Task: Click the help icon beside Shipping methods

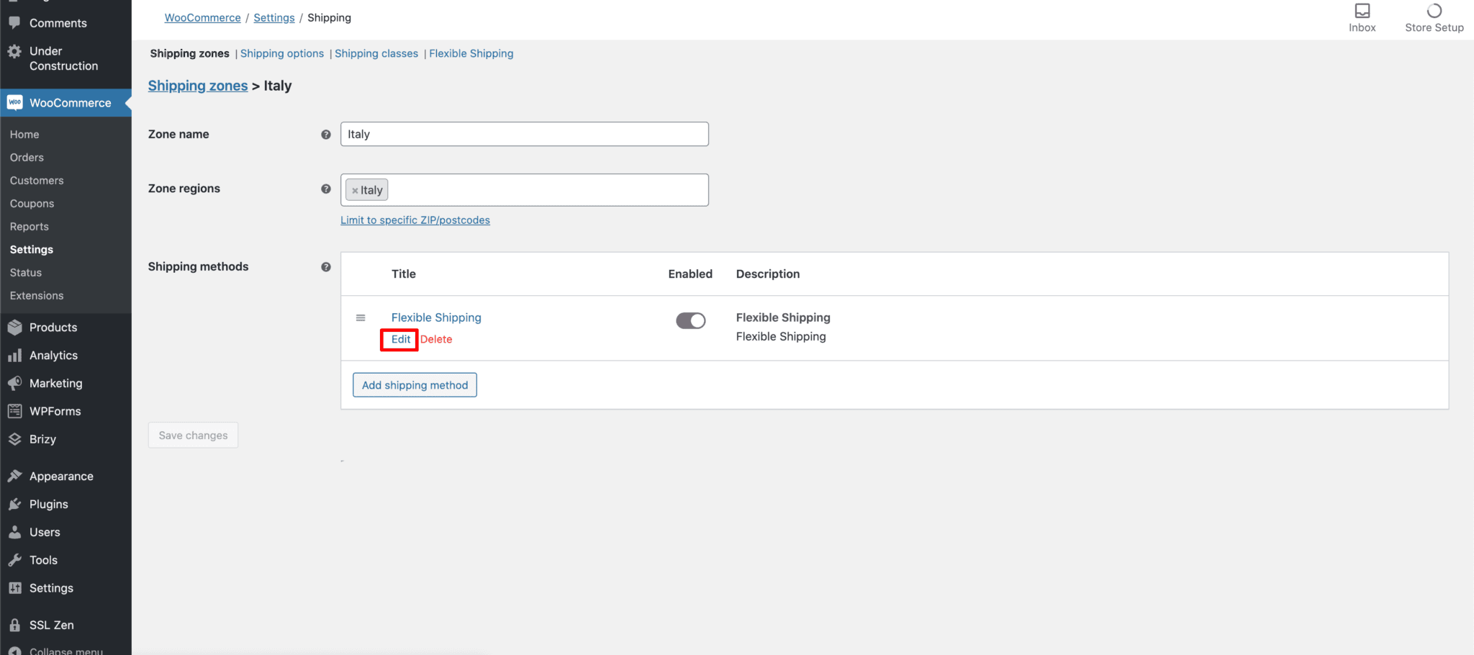Action: 326,267
